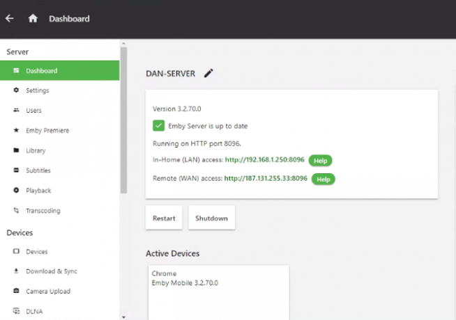Open Transcoding in the sidebar menu
Viewport: 456px width, 320px height.
pos(60,210)
